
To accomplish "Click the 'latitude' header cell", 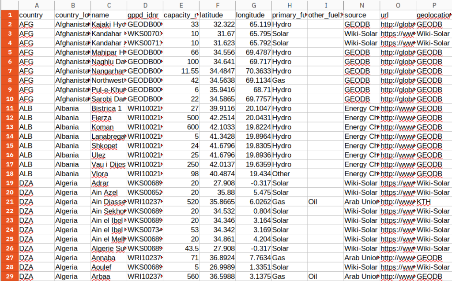I will (x=217, y=15).
